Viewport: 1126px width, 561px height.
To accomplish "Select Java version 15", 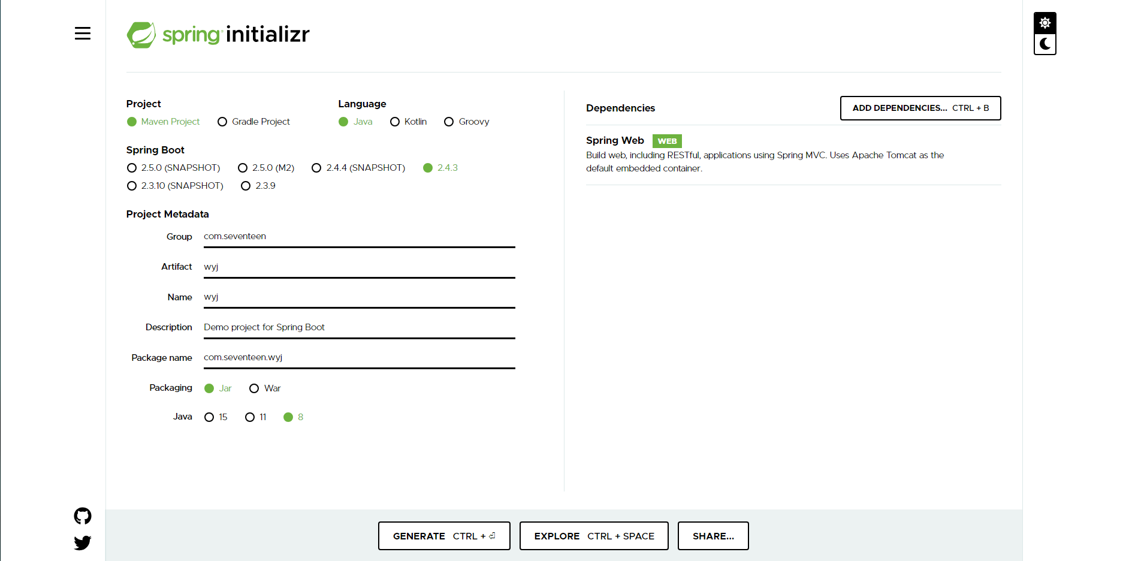I will tap(216, 417).
